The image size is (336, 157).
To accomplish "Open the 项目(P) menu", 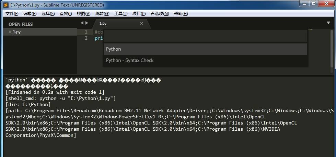I will pyautogui.click(x=139, y=14).
